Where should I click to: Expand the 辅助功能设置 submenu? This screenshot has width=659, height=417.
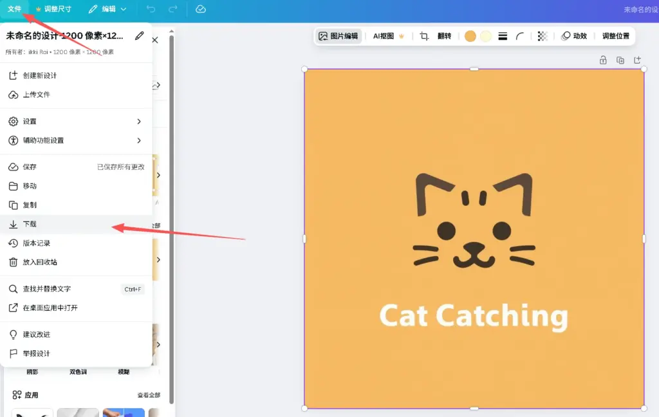pyautogui.click(x=76, y=140)
